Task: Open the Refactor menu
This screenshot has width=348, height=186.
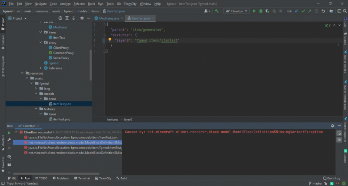Action: click(x=79, y=4)
